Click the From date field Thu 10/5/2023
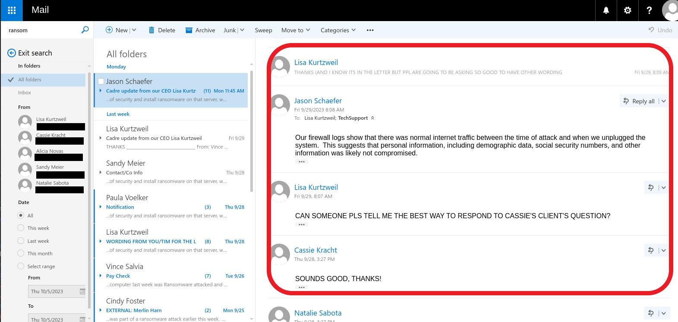 (57, 291)
